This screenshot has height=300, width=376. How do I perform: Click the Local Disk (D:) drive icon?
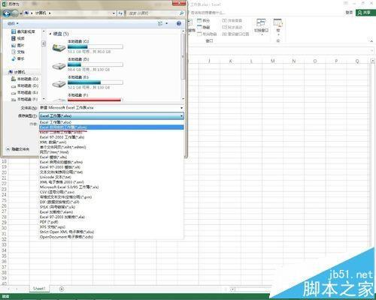pos(59,65)
